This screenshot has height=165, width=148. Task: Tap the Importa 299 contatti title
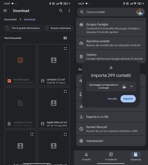coord(111,75)
